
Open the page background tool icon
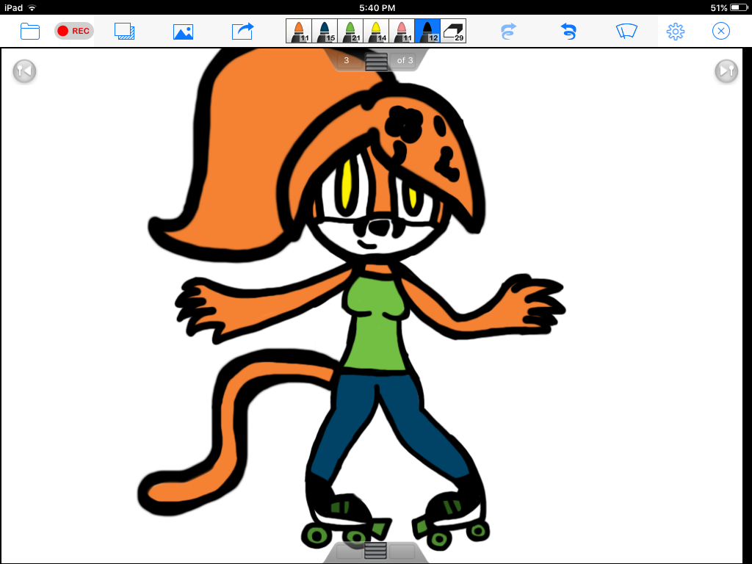tap(125, 31)
